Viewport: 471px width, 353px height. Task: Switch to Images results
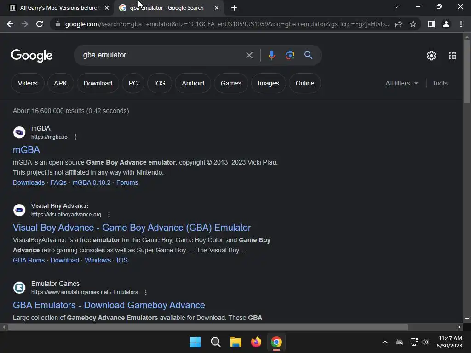(269, 83)
